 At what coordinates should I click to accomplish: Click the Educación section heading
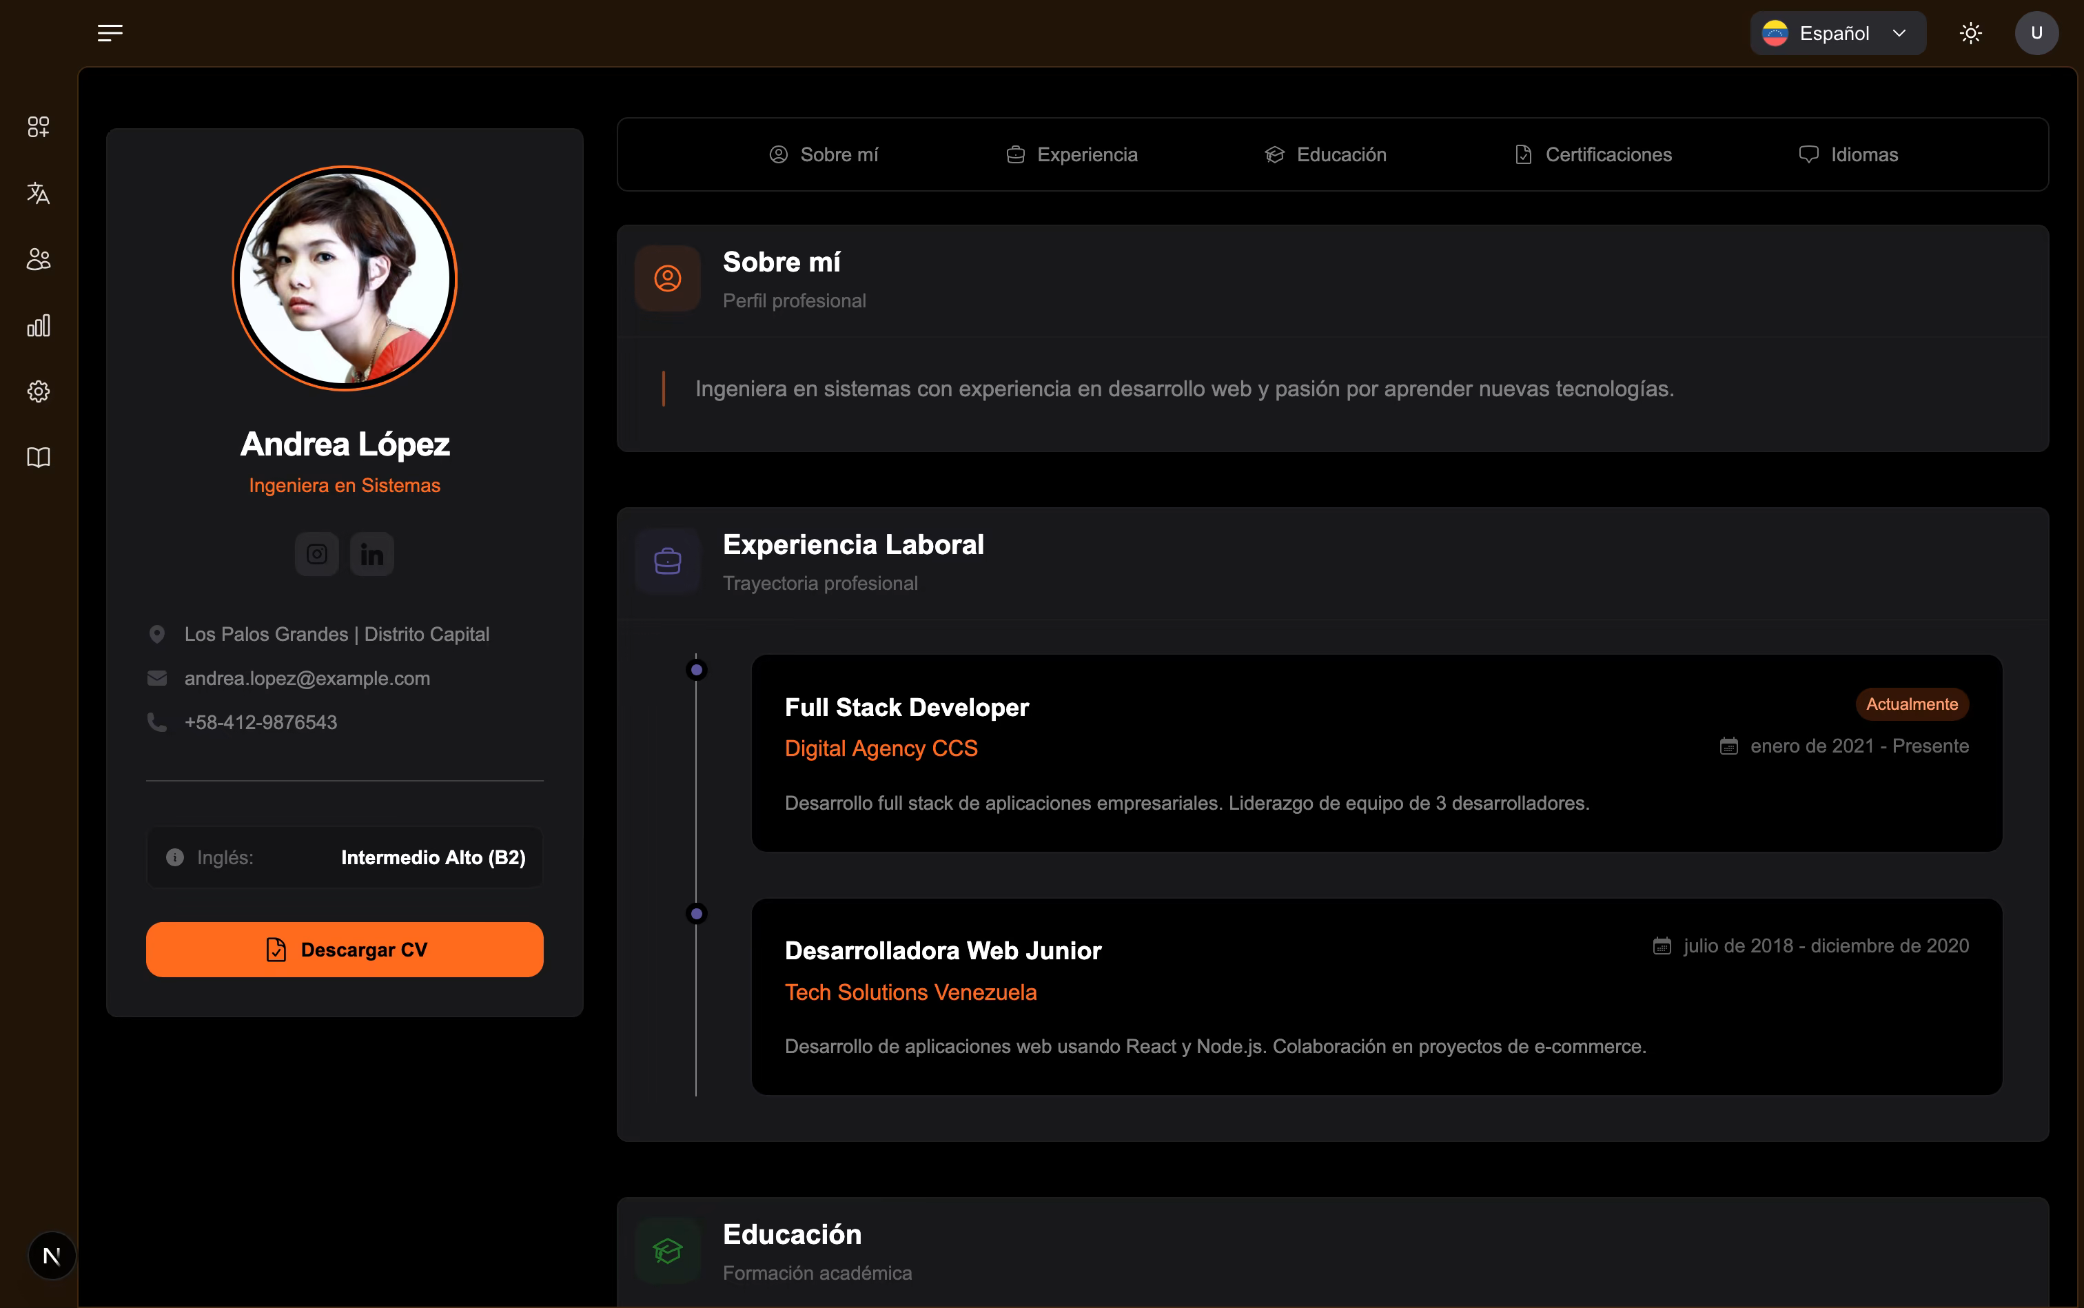pyautogui.click(x=792, y=1234)
